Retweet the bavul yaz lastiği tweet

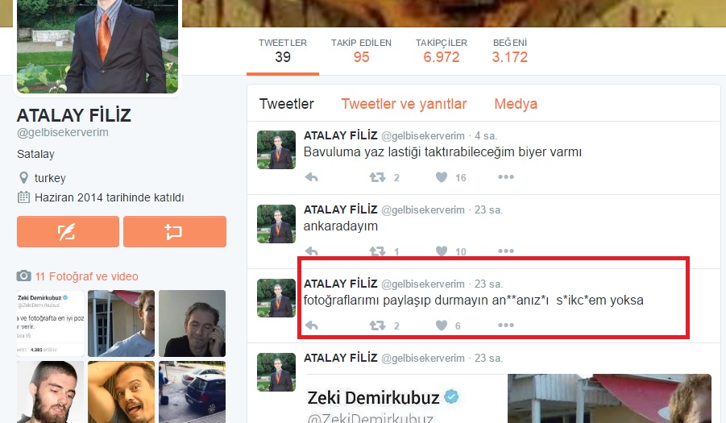[x=377, y=177]
